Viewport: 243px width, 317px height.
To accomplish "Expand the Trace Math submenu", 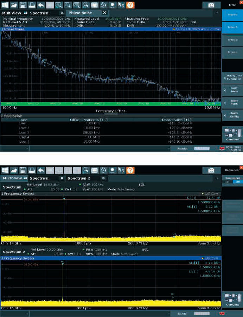I will pyautogui.click(x=232, y=103).
